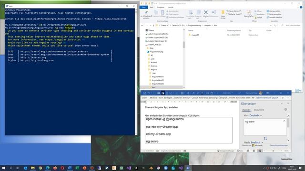This screenshot has height=171, width=305.
Task: Click Explorer navigation pane scrollbar
Action: coord(184,45)
